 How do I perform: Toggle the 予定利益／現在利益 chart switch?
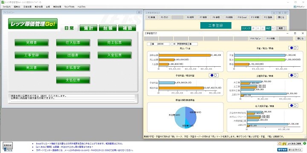(x=214, y=75)
